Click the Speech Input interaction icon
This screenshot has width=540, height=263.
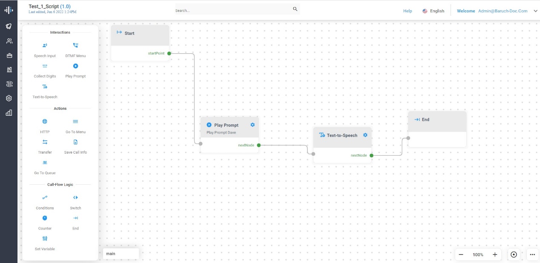(45, 46)
